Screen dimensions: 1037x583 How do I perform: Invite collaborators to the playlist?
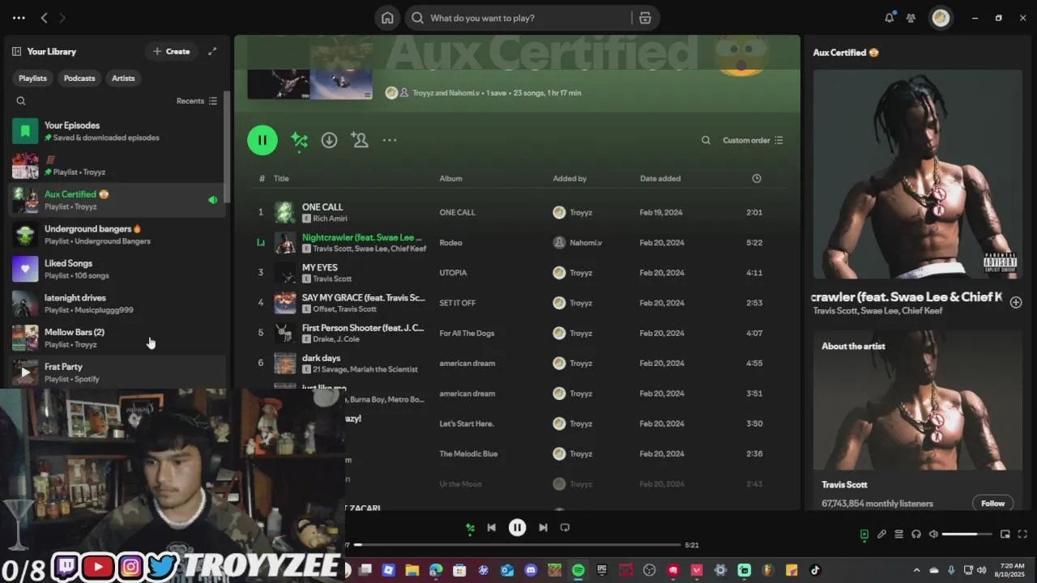tap(360, 140)
